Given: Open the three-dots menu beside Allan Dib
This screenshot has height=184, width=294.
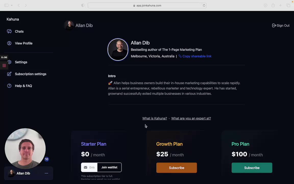Looking at the screenshot, I should coord(46,173).
